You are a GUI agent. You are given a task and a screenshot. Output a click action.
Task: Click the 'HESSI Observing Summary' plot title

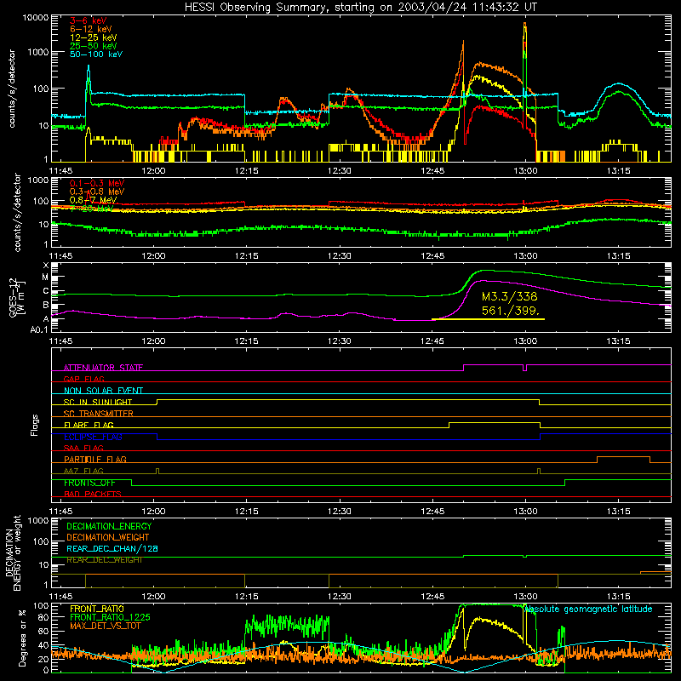tap(361, 8)
